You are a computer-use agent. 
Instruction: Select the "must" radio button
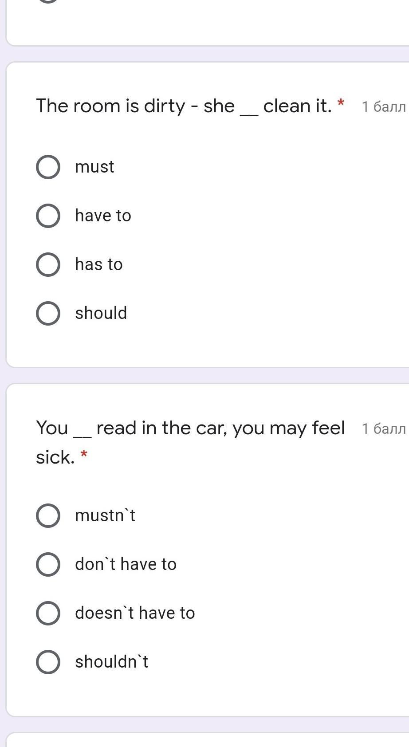click(x=48, y=167)
